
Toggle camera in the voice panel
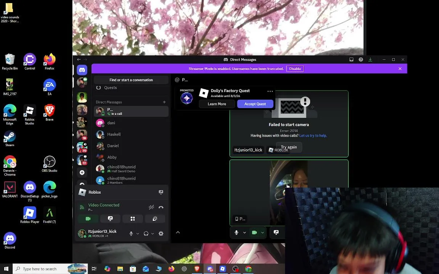(x=88, y=219)
